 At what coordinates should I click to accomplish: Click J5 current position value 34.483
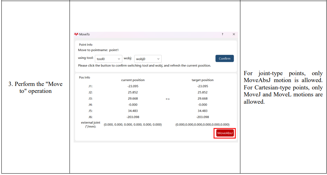133,111
